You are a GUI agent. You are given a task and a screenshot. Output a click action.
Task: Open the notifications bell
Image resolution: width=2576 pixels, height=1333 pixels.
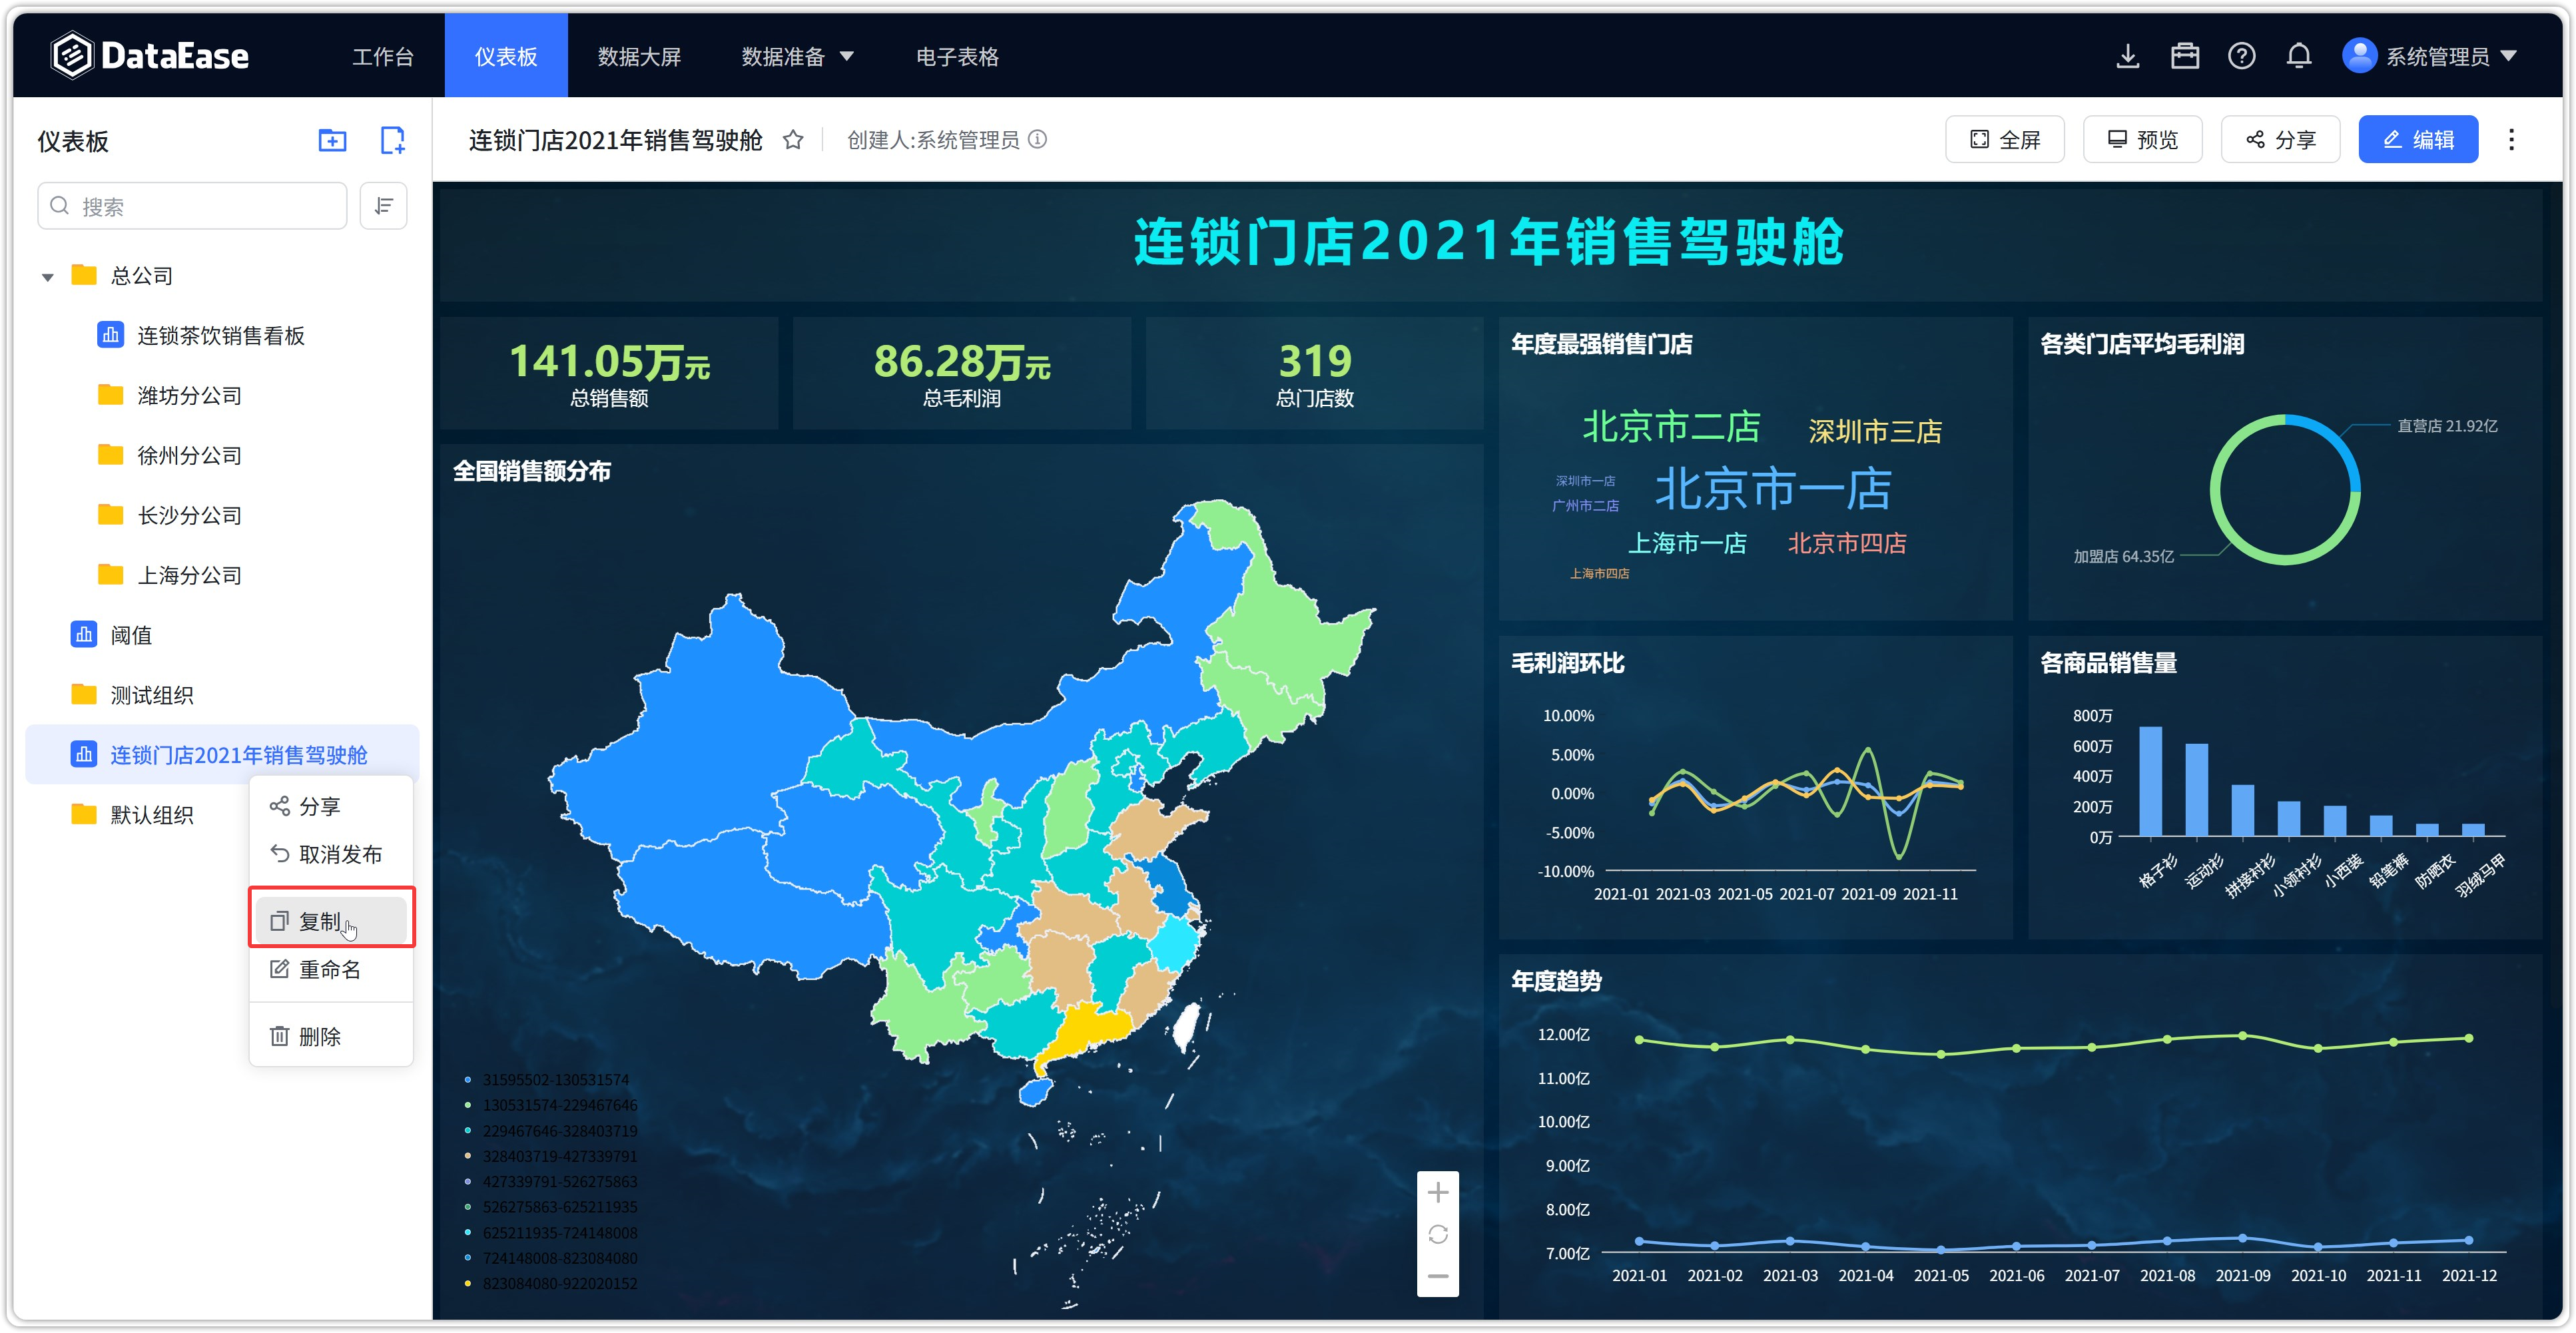[2299, 56]
